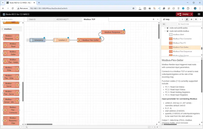Click the Deploy button
This screenshot has width=203, height=129.
coord(183,14)
